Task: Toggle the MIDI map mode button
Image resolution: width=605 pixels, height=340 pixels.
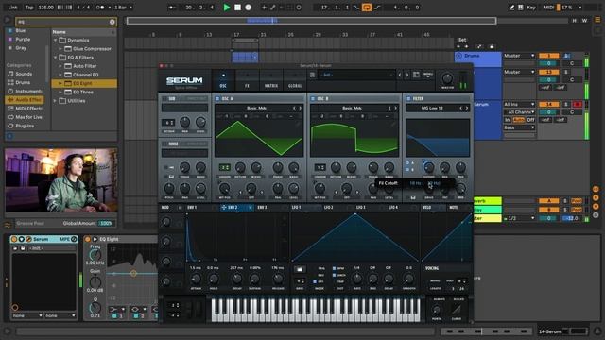Action: (x=548, y=8)
